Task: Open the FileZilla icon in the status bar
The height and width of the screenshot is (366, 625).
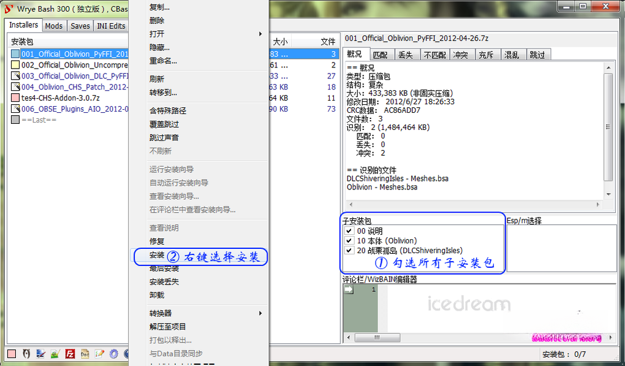Action: pyautogui.click(x=70, y=354)
